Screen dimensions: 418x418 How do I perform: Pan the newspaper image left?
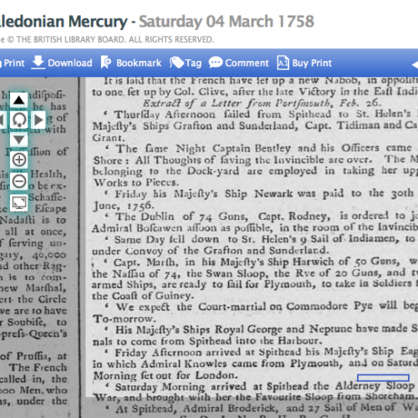pos(3,120)
